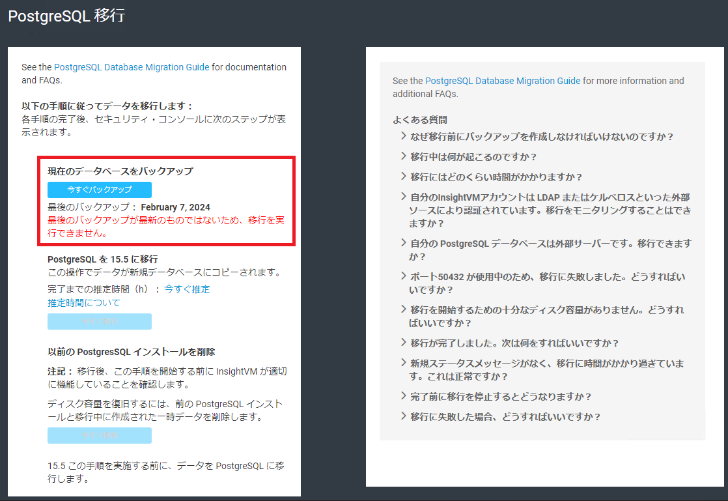Expand the FAQ about port 50432 in use
The width and height of the screenshot is (728, 501).
click(543, 283)
